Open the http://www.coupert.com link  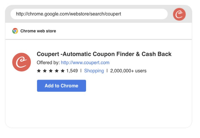(x=85, y=63)
